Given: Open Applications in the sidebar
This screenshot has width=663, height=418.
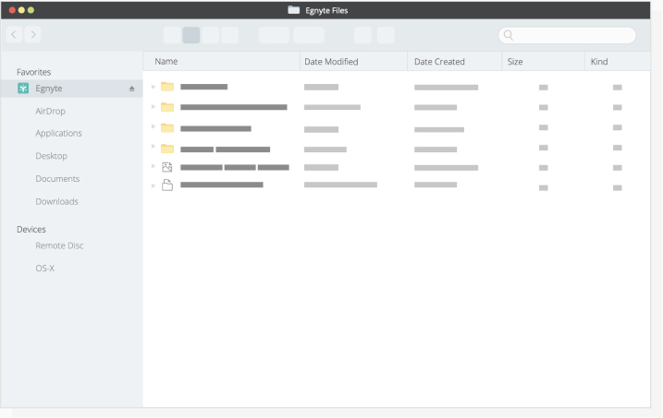Looking at the screenshot, I should 58,133.
